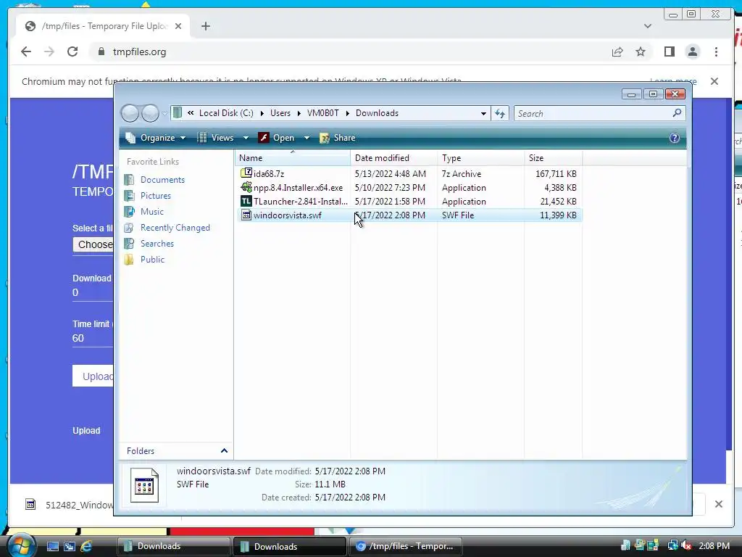Click the Upload button on tmpfiles page
The image size is (742, 557).
[93, 376]
